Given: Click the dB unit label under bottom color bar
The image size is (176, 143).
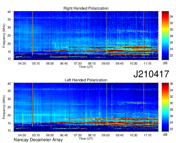Looking at the screenshot, I should pyautogui.click(x=165, y=135).
